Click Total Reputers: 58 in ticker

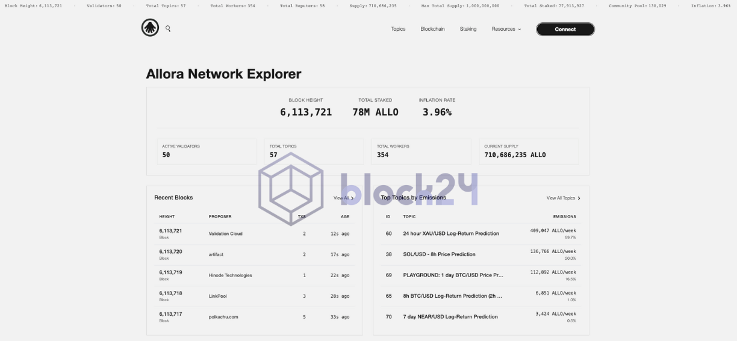pyautogui.click(x=302, y=5)
